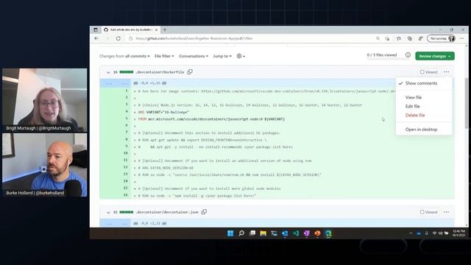Open the Jump to dropdown
The image size is (471, 265).
click(x=222, y=56)
